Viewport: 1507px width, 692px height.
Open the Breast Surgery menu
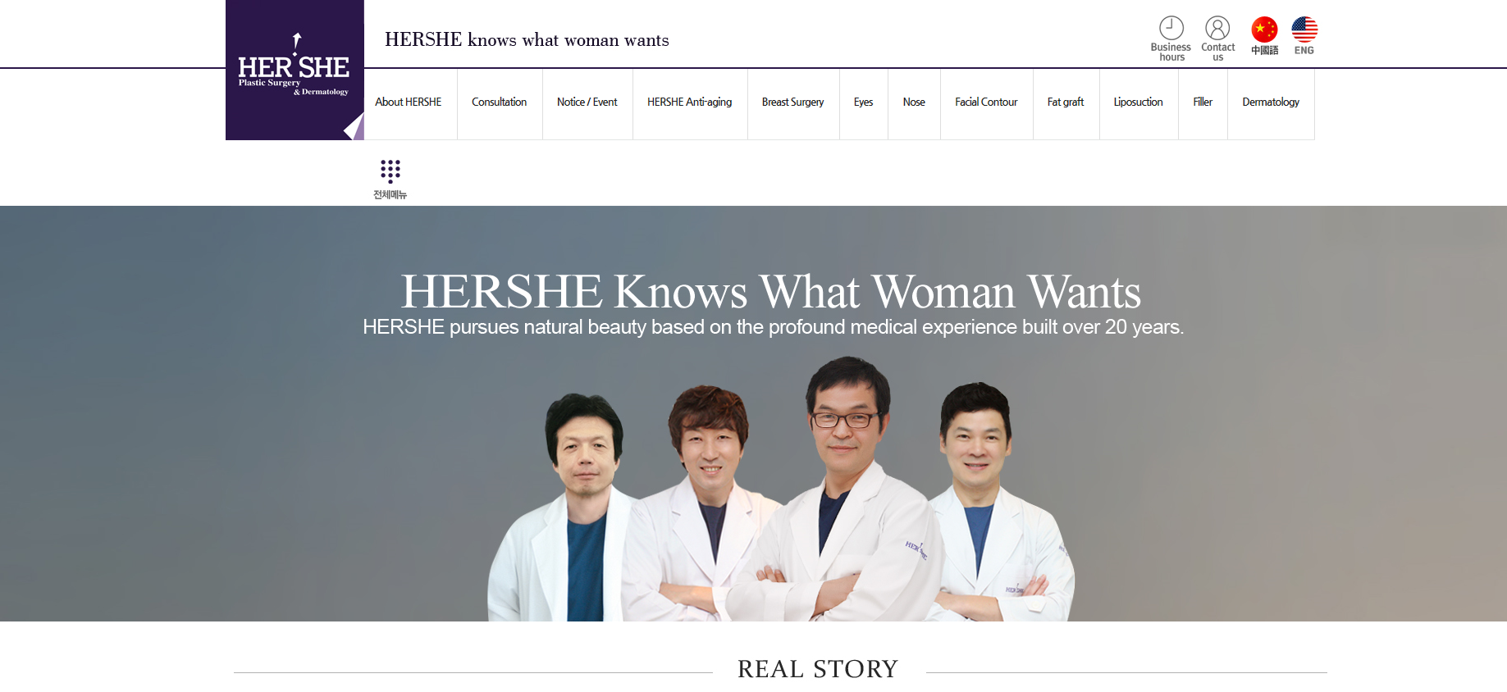tap(793, 102)
